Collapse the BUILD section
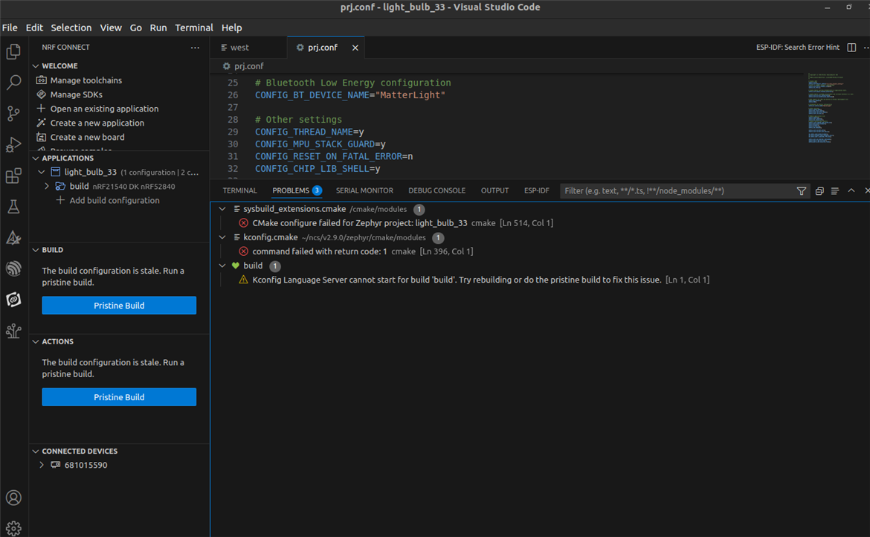Screen dimensions: 870x537 36,250
